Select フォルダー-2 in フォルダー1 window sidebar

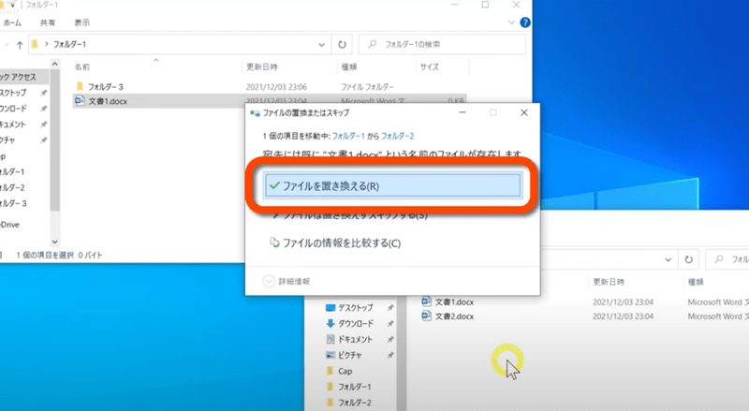(x=12, y=187)
